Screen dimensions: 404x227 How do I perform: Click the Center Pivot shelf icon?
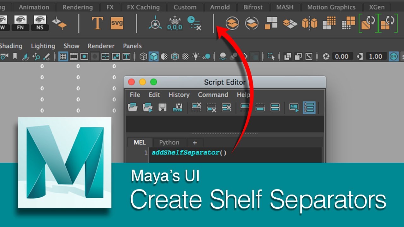156,23
